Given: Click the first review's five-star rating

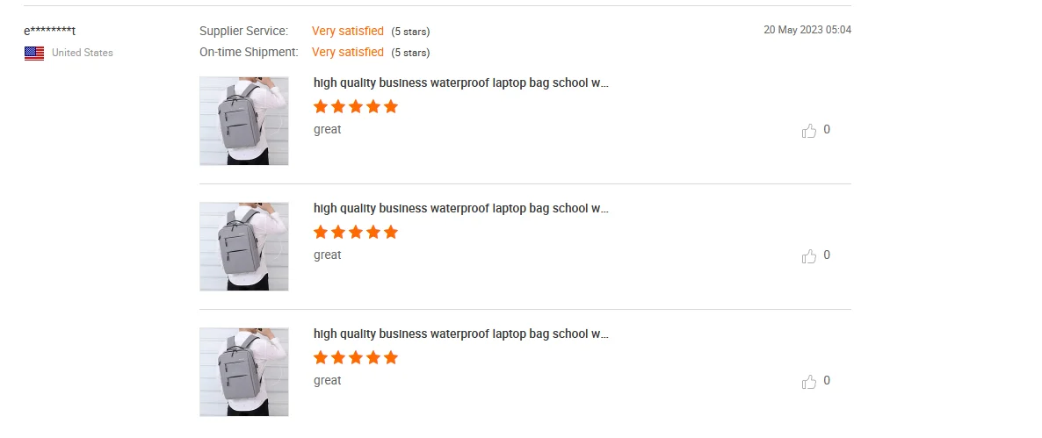Looking at the screenshot, I should click(356, 107).
